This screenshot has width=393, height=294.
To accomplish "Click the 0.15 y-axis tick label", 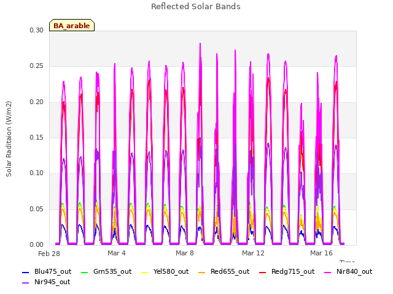I will coord(36,137).
